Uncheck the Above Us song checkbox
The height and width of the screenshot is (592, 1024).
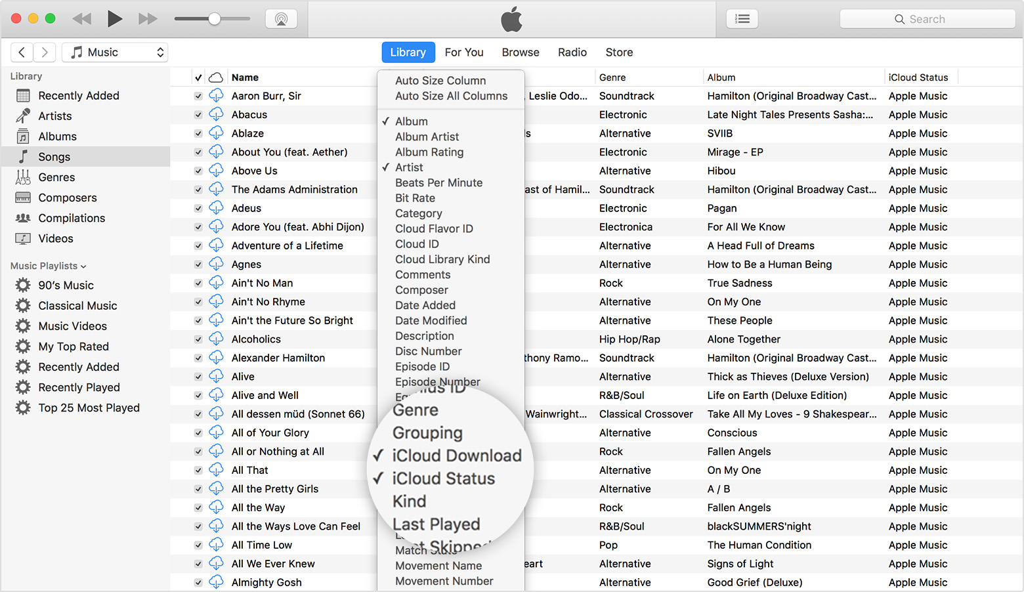click(198, 171)
